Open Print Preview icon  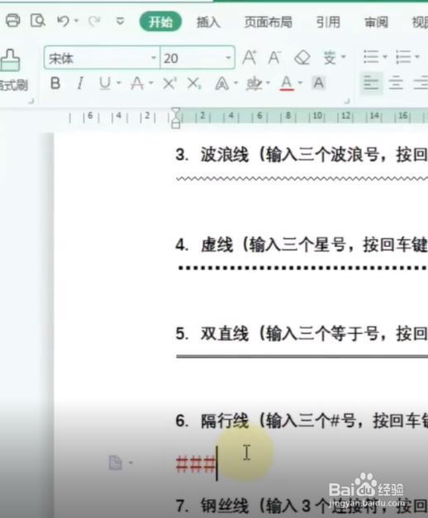(x=38, y=21)
